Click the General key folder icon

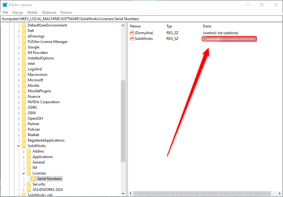tap(29, 162)
